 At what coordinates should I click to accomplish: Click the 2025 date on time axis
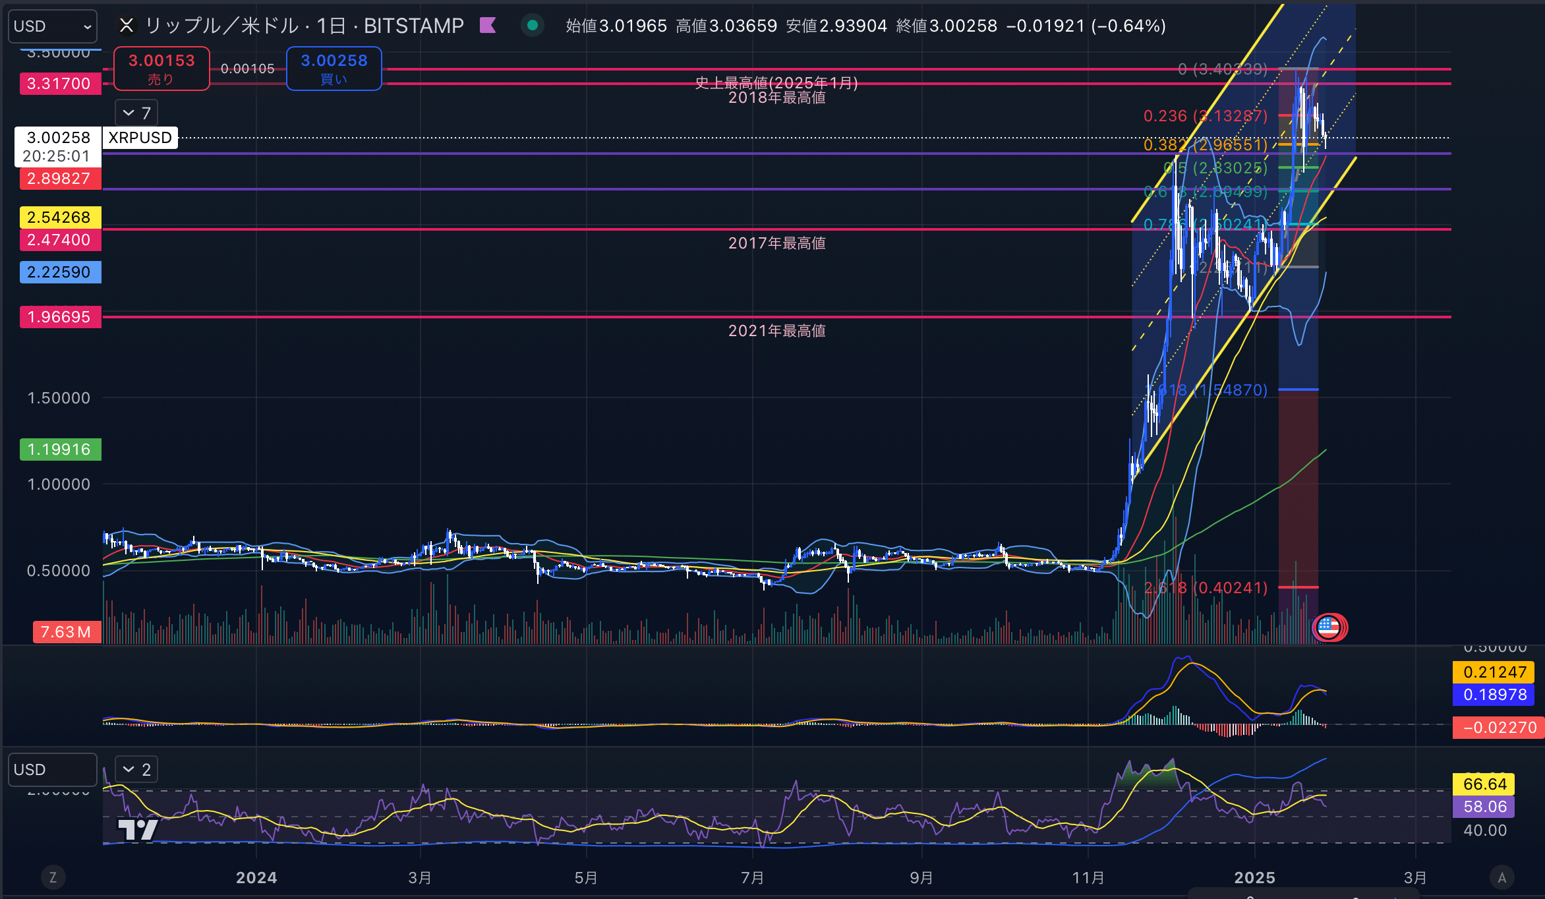click(1255, 878)
